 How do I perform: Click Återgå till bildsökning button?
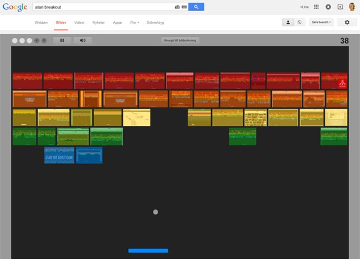click(180, 40)
